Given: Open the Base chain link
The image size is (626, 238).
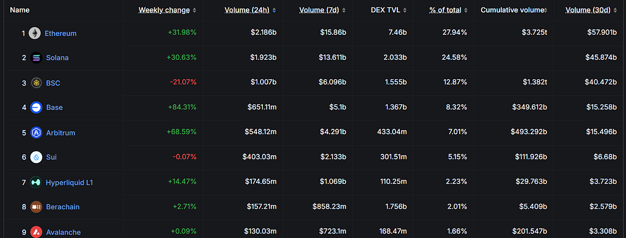Looking at the screenshot, I should [x=54, y=107].
